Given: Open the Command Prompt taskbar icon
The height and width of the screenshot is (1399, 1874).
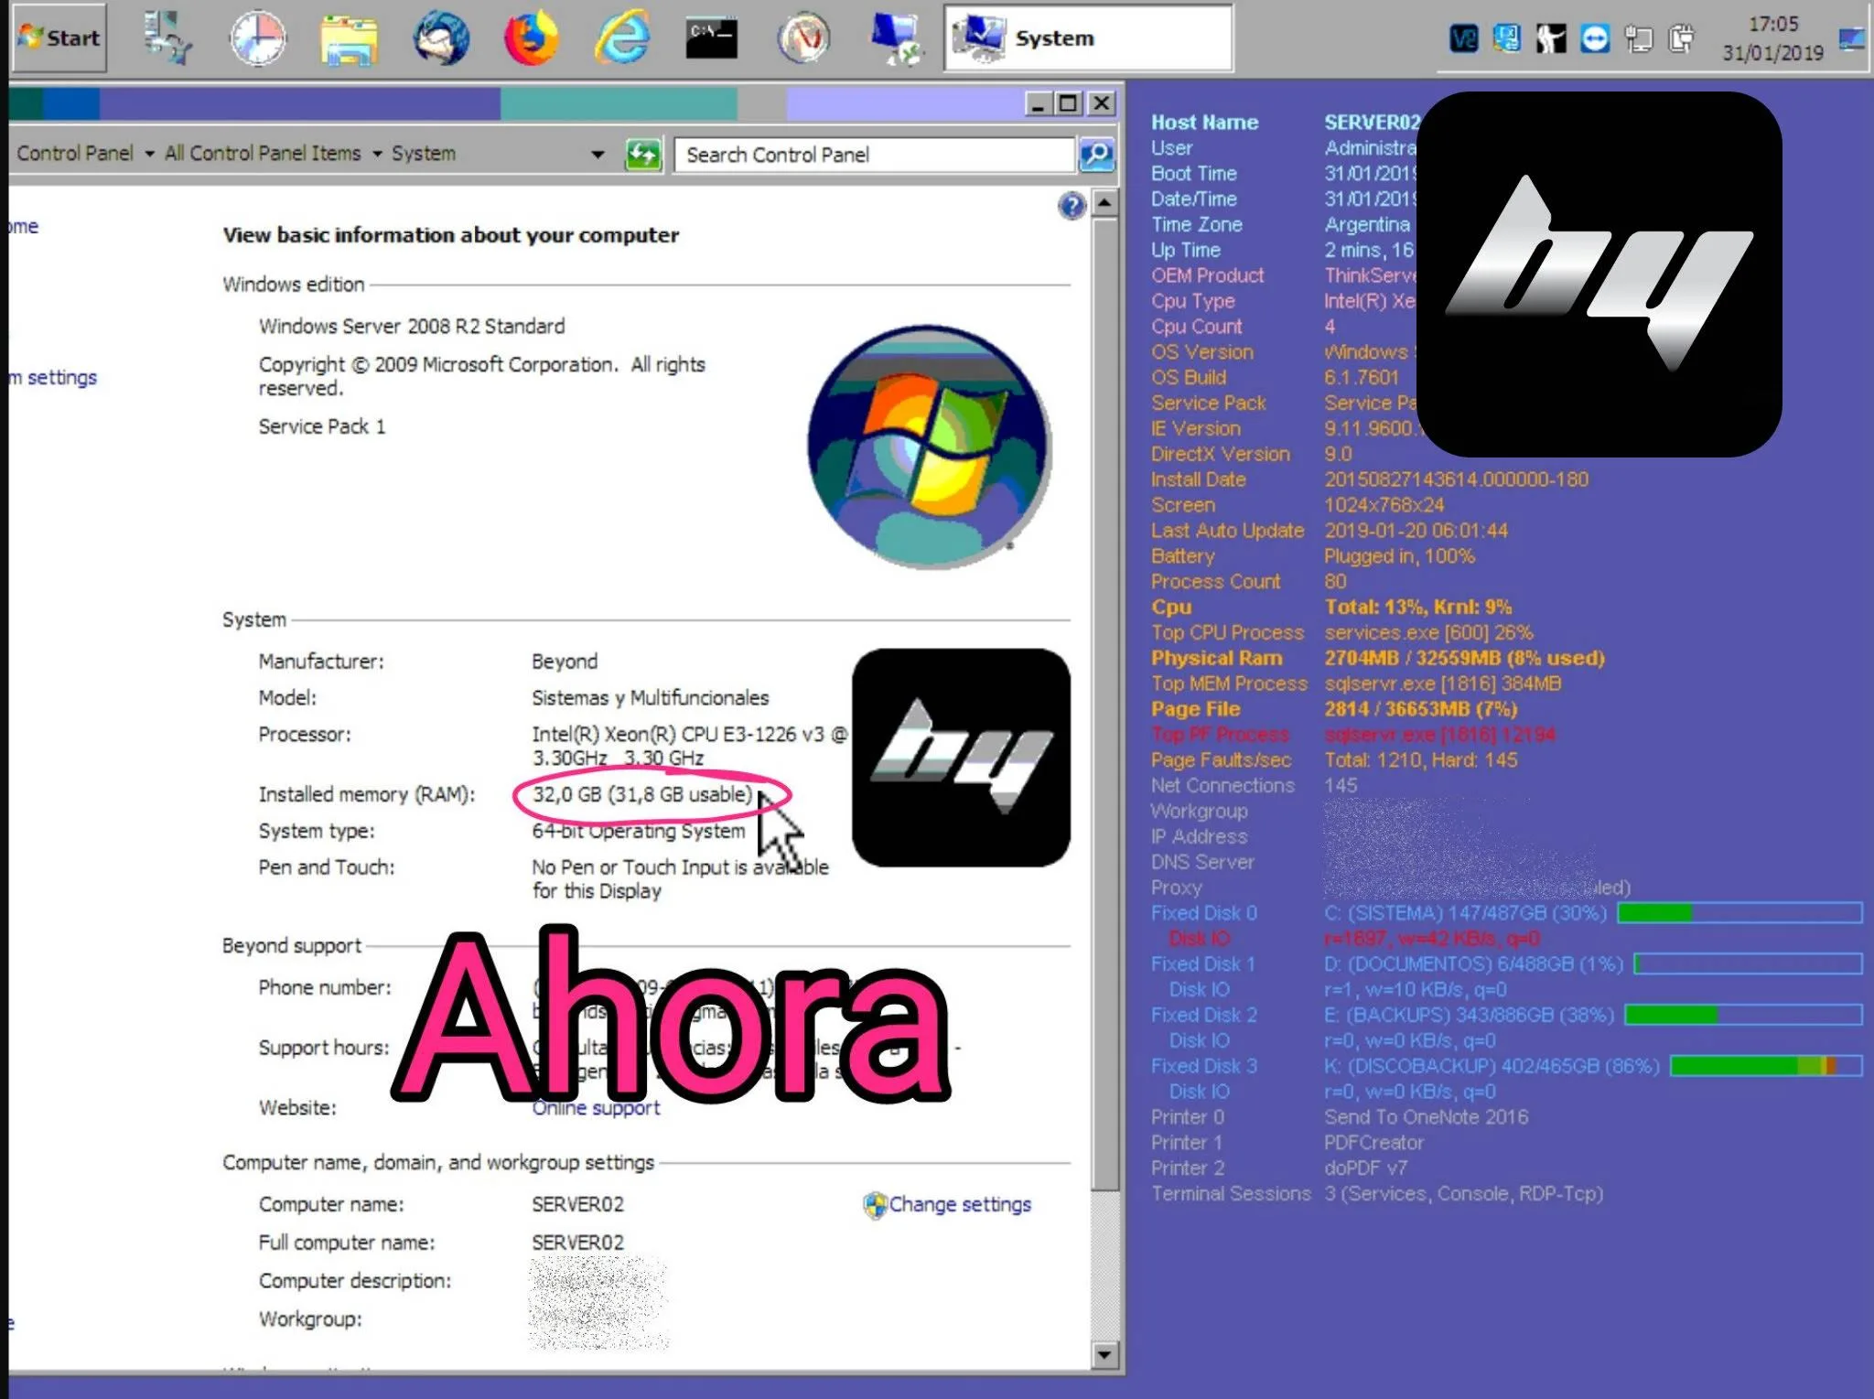Looking at the screenshot, I should click(712, 38).
